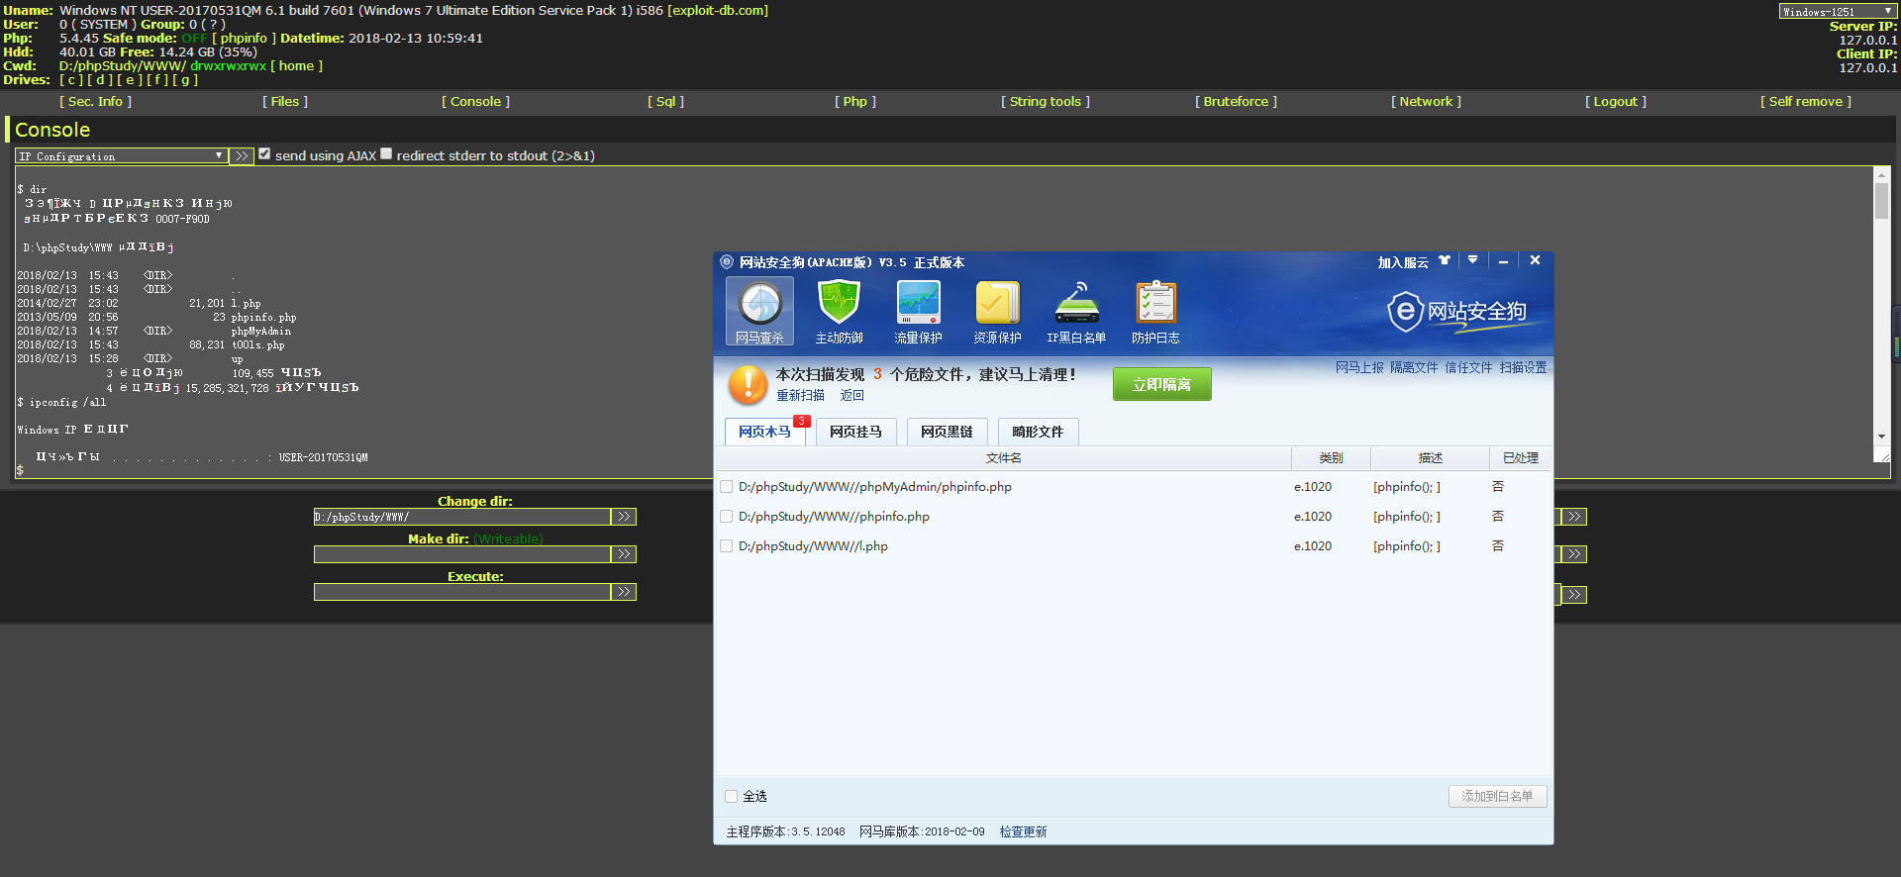Viewport: 1901px width, 877px height.
Task: Open the Bruteforce menu
Action: pos(1236,101)
